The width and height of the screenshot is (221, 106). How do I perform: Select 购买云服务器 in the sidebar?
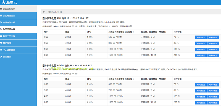[x=18, y=29]
